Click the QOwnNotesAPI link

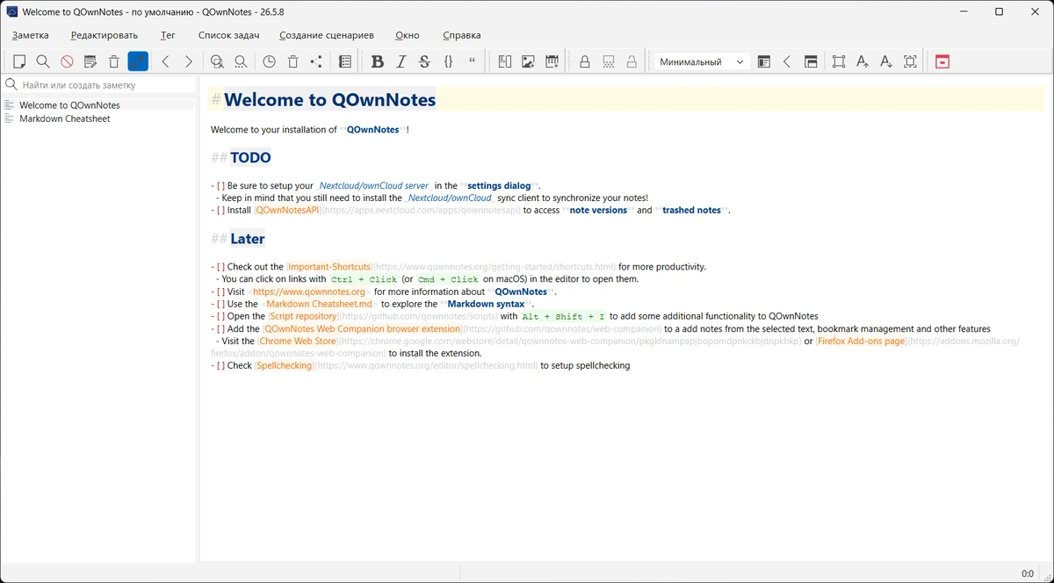pyautogui.click(x=287, y=211)
